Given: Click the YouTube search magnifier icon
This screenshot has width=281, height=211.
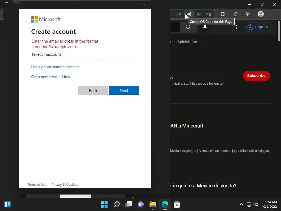Looking at the screenshot, I should click(188, 27).
